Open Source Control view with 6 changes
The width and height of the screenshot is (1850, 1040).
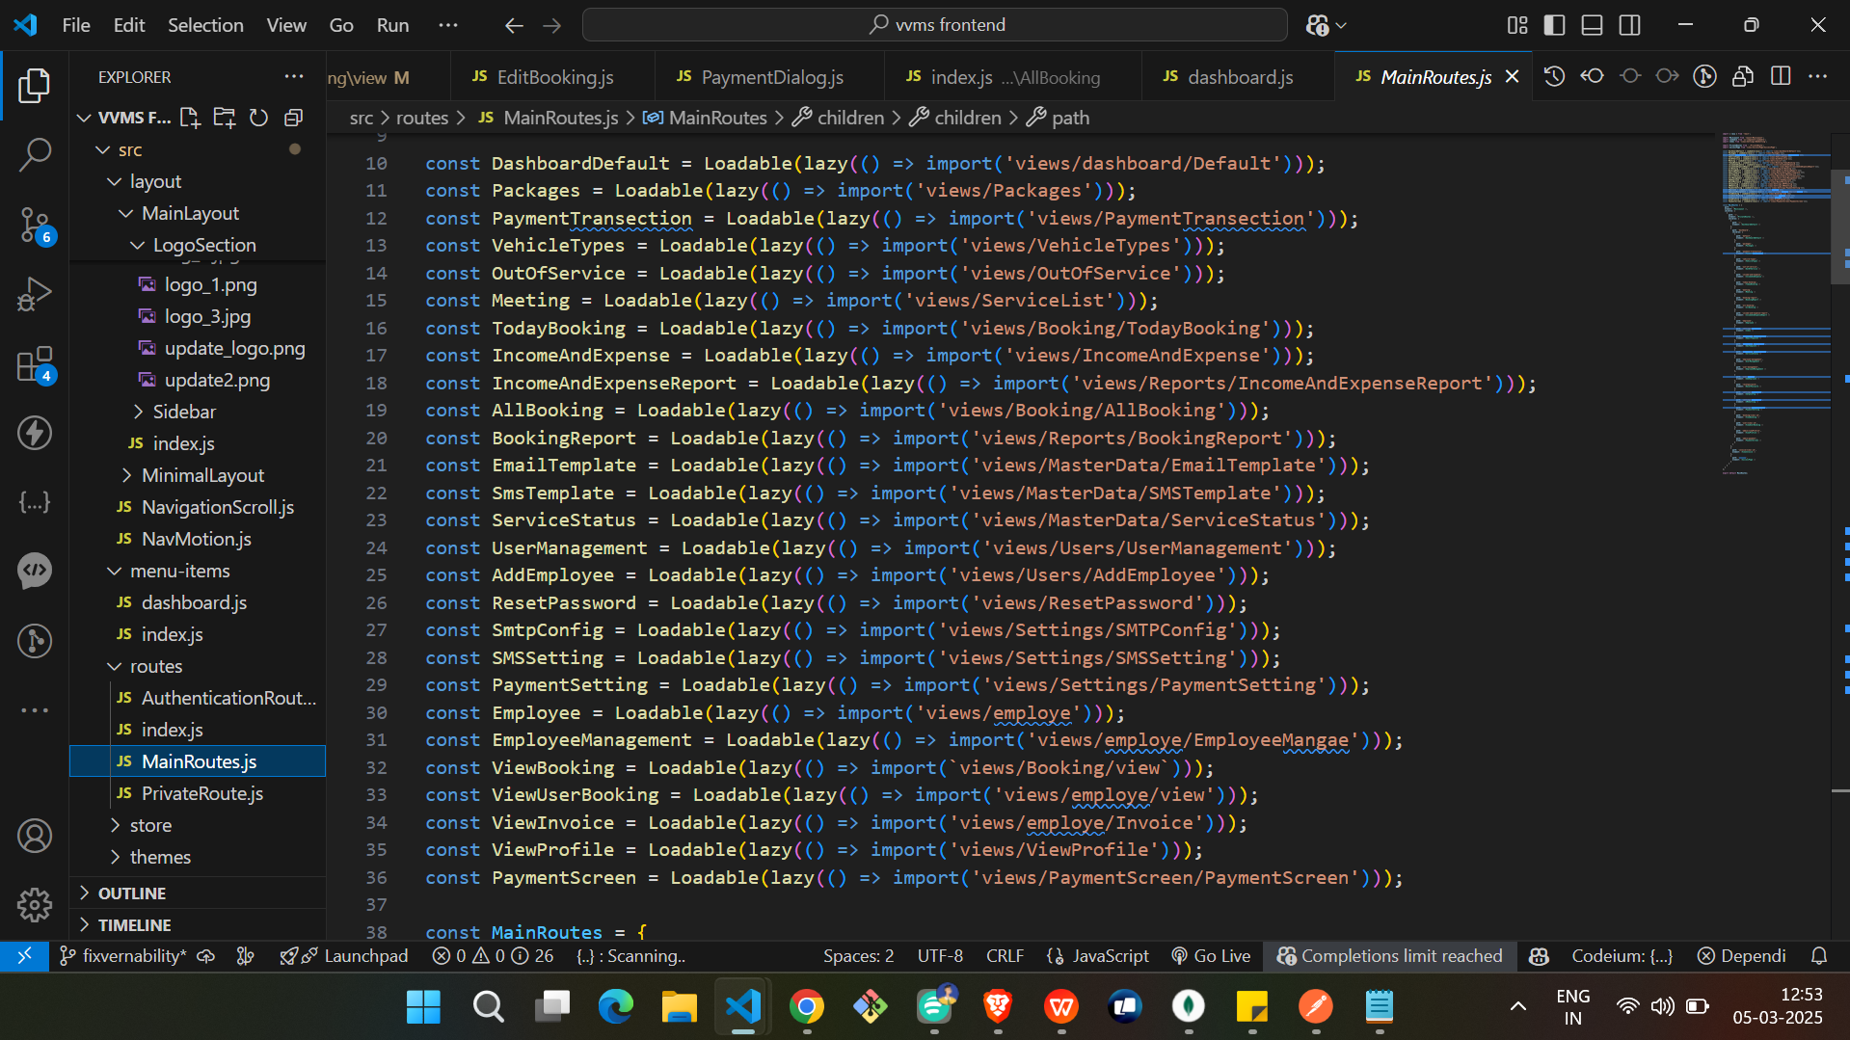35,225
